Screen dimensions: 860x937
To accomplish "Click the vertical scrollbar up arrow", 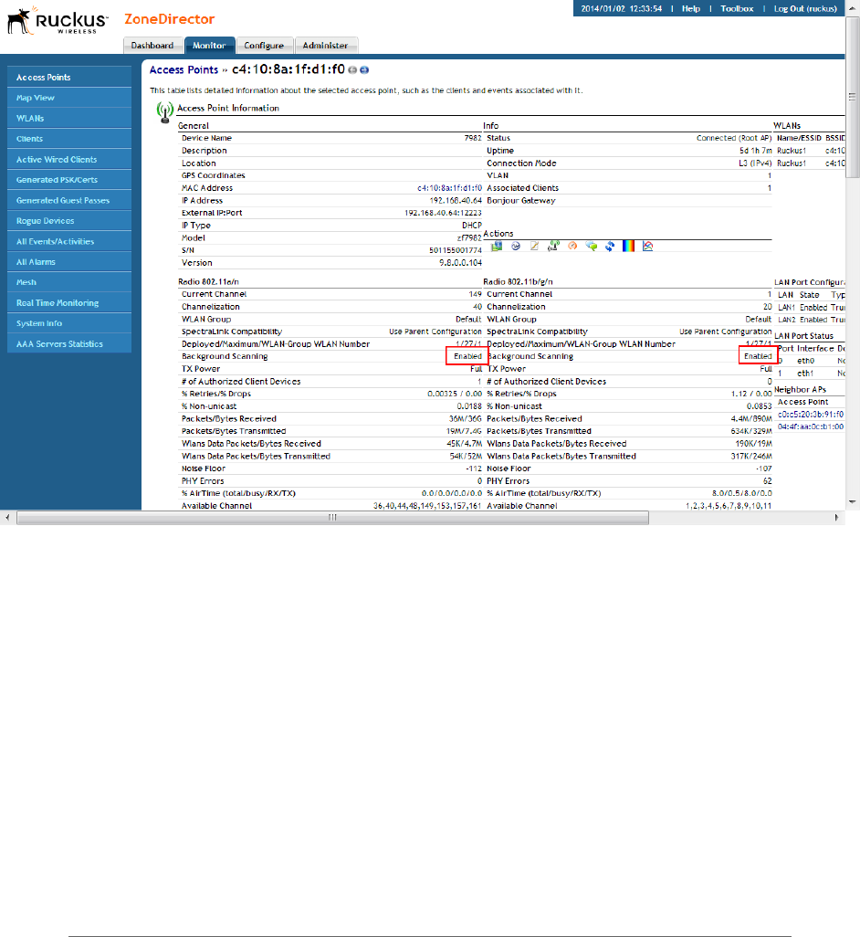I will [x=852, y=8].
